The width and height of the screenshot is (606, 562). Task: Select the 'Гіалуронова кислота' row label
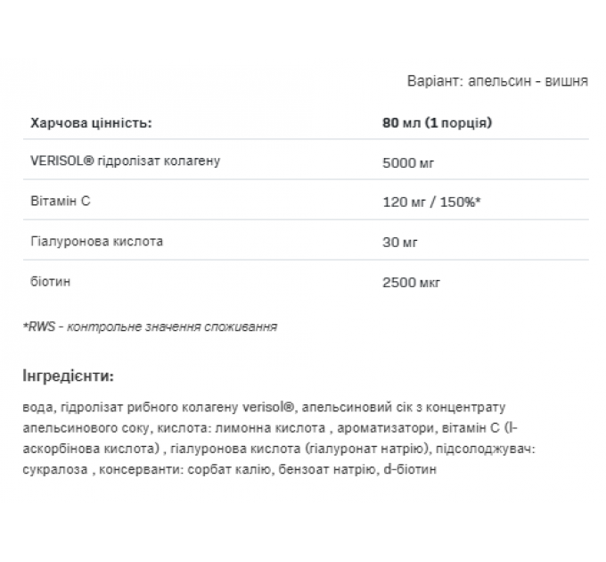96,242
